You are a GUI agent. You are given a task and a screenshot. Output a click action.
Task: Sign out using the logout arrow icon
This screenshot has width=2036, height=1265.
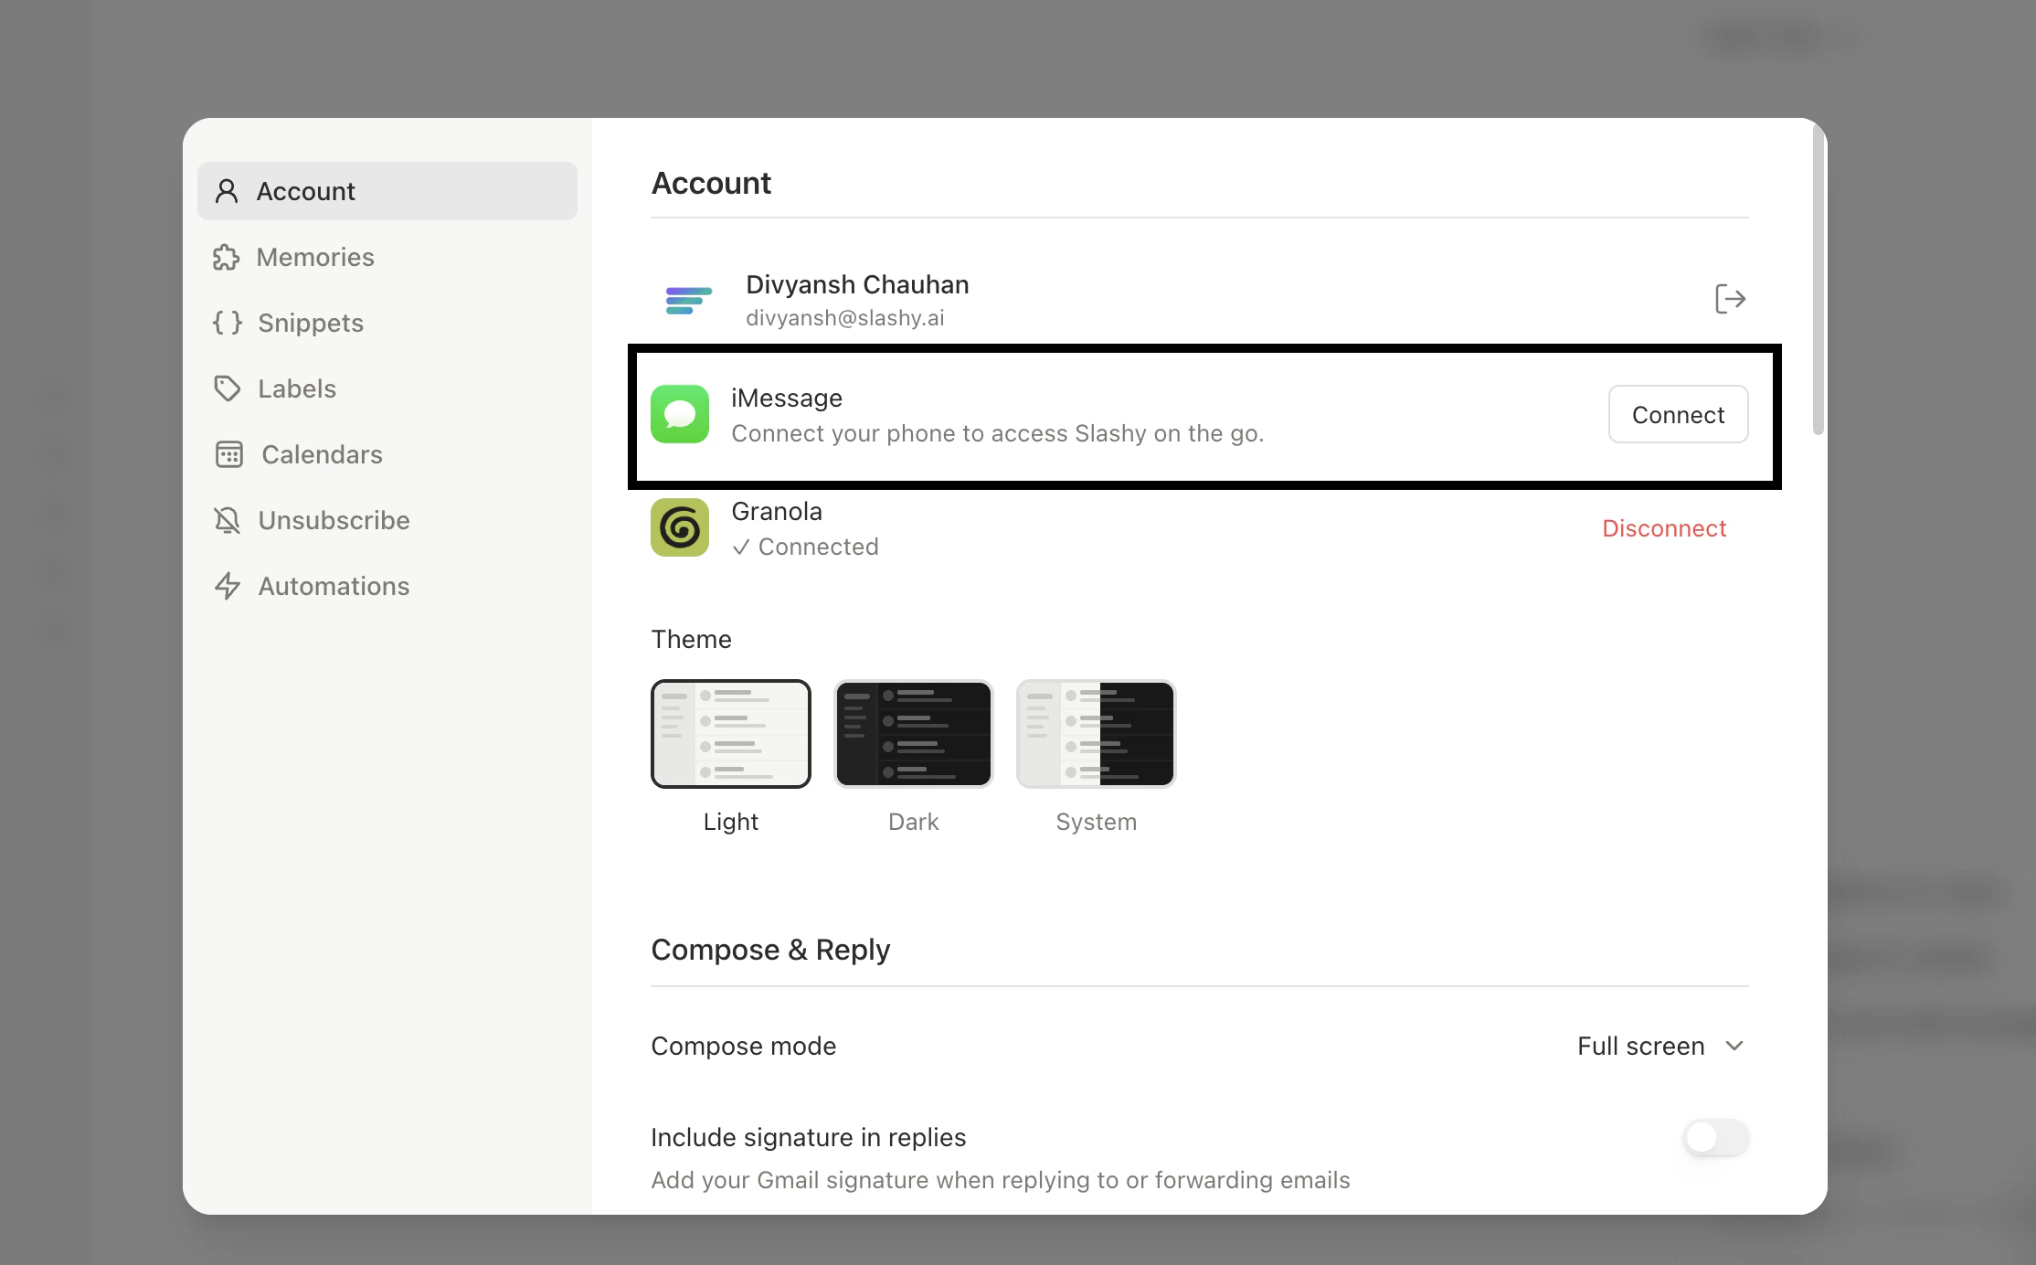click(x=1730, y=299)
